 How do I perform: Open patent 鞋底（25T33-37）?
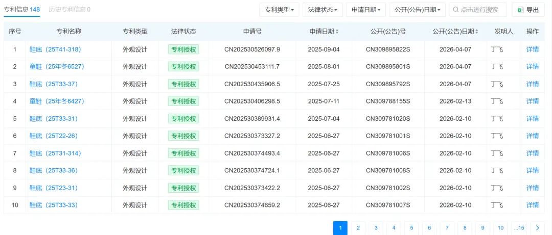coord(54,84)
